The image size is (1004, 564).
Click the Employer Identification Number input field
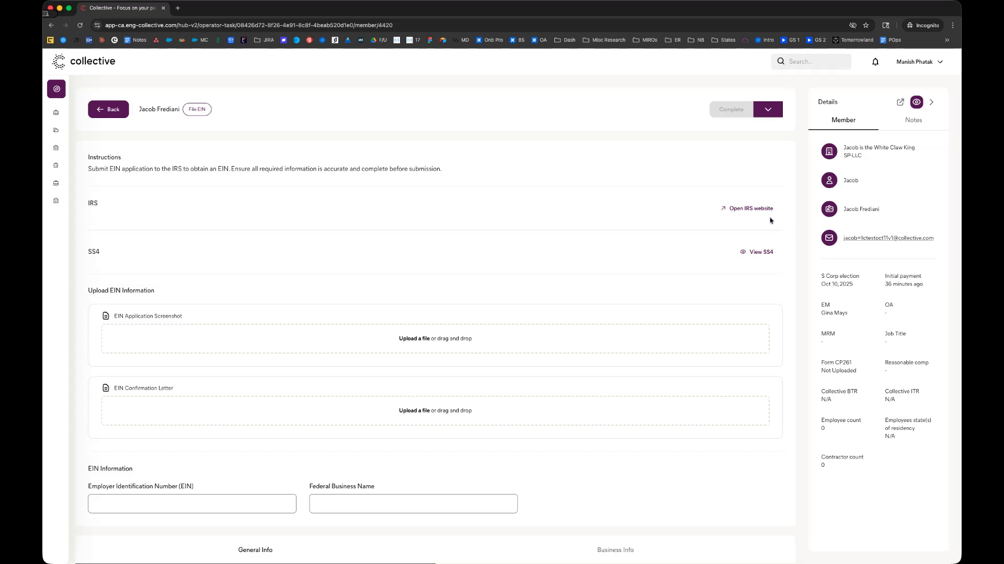point(192,504)
